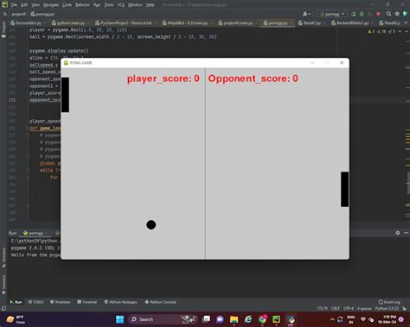Open the user account dropdown in toolbar
Screen dimensions: 410x327
306,14
